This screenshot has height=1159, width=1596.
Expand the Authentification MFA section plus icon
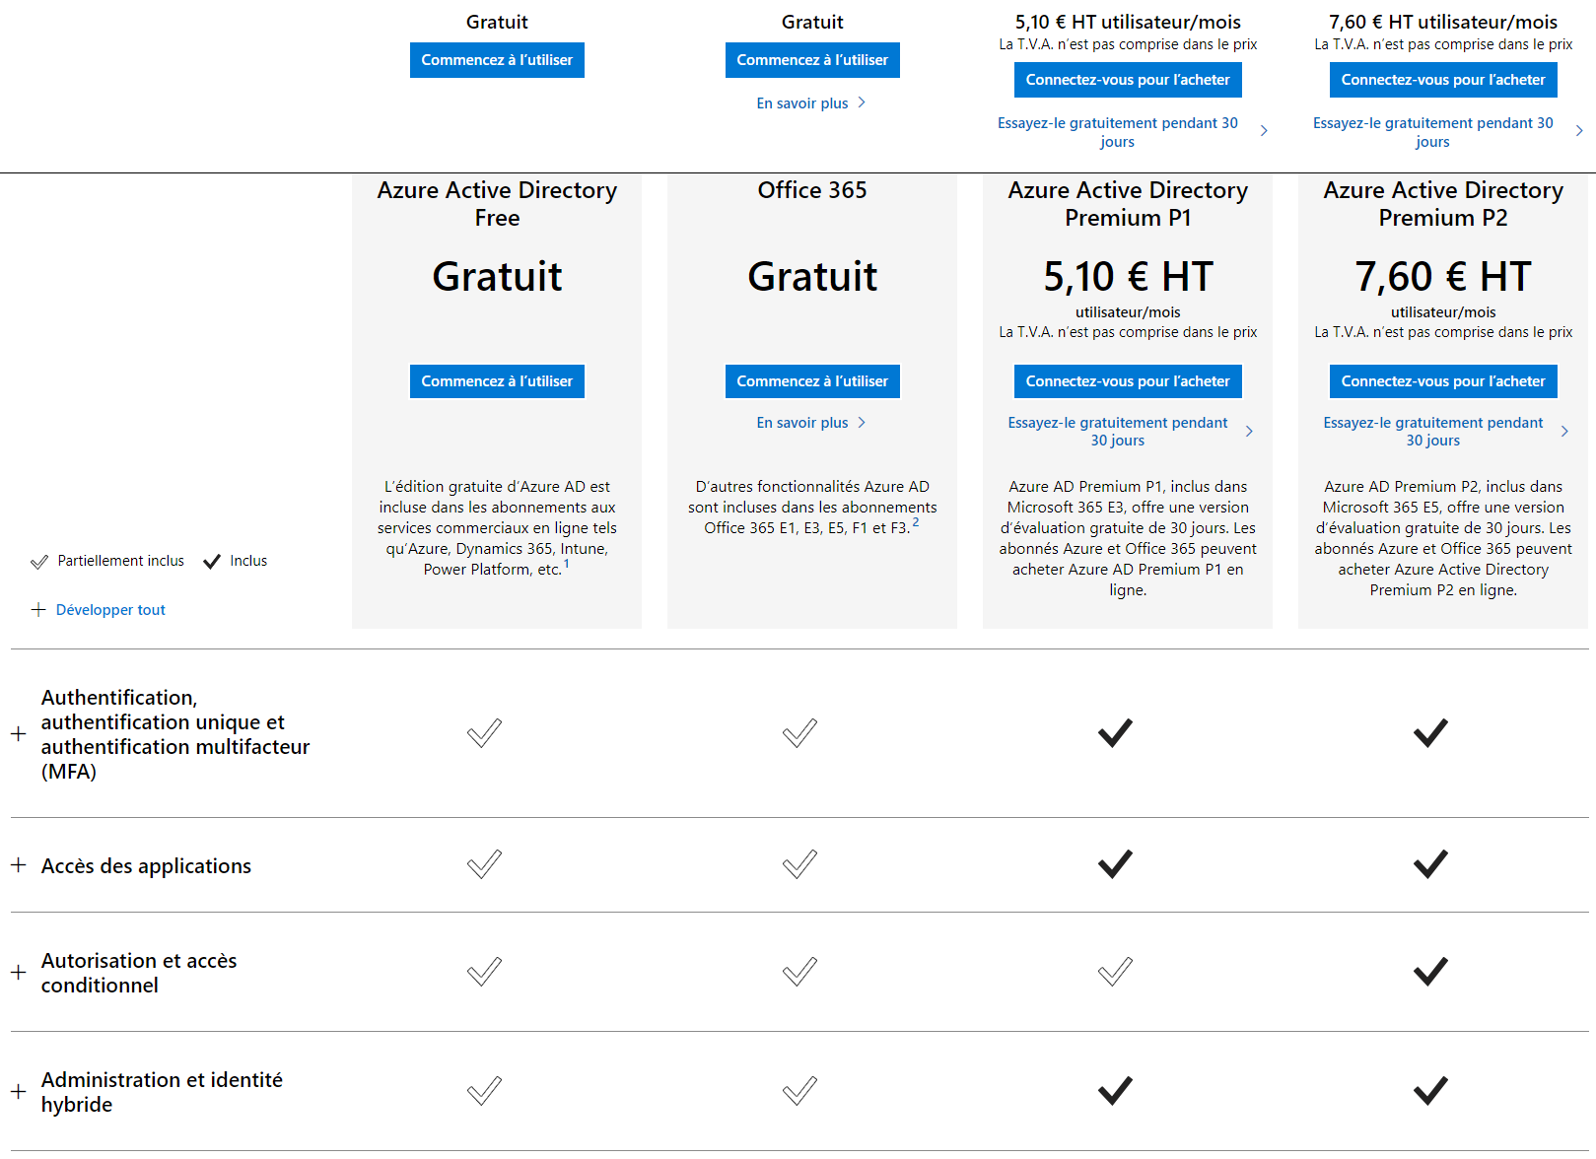point(18,734)
